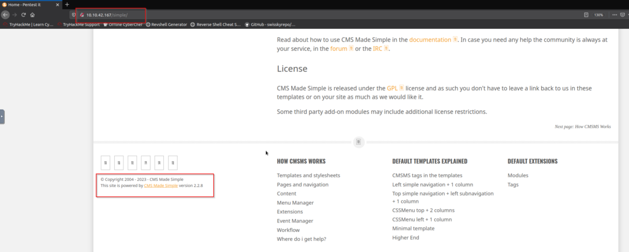Follow the CMS Made Simple footer link

tap(160, 185)
